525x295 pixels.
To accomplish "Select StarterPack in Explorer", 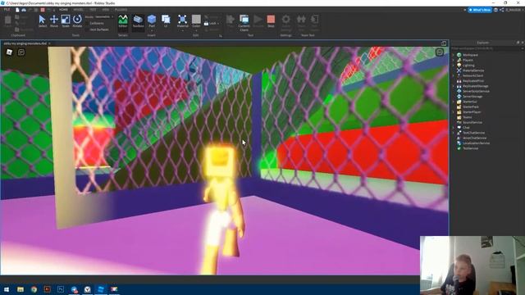I will click(470, 107).
